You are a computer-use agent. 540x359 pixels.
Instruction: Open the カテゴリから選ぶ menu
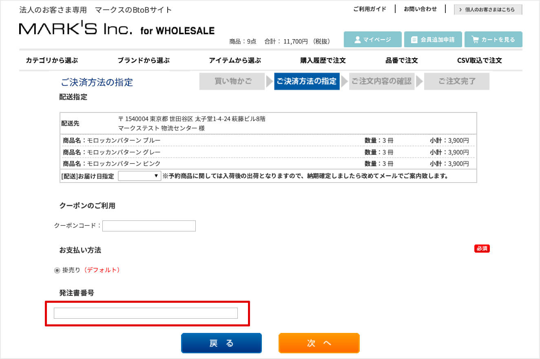(52, 60)
